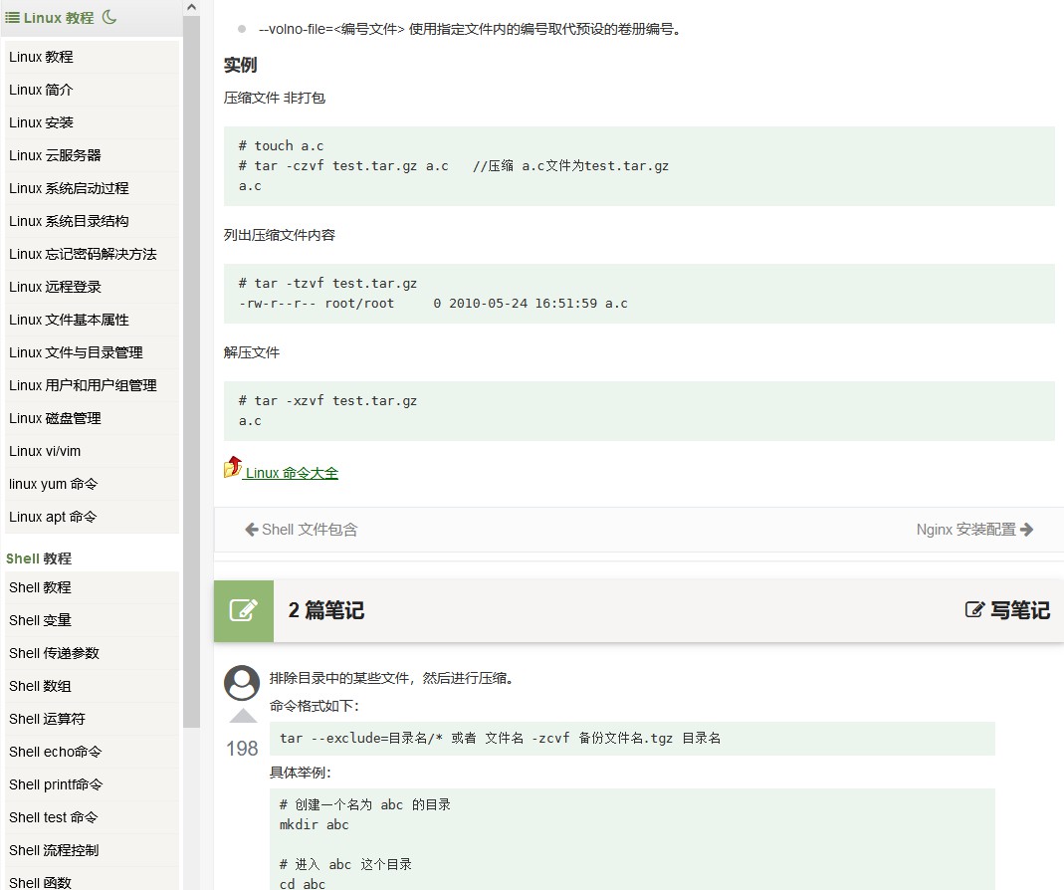Upvote the note with 198 votes
This screenshot has height=890, width=1064.
click(x=243, y=716)
